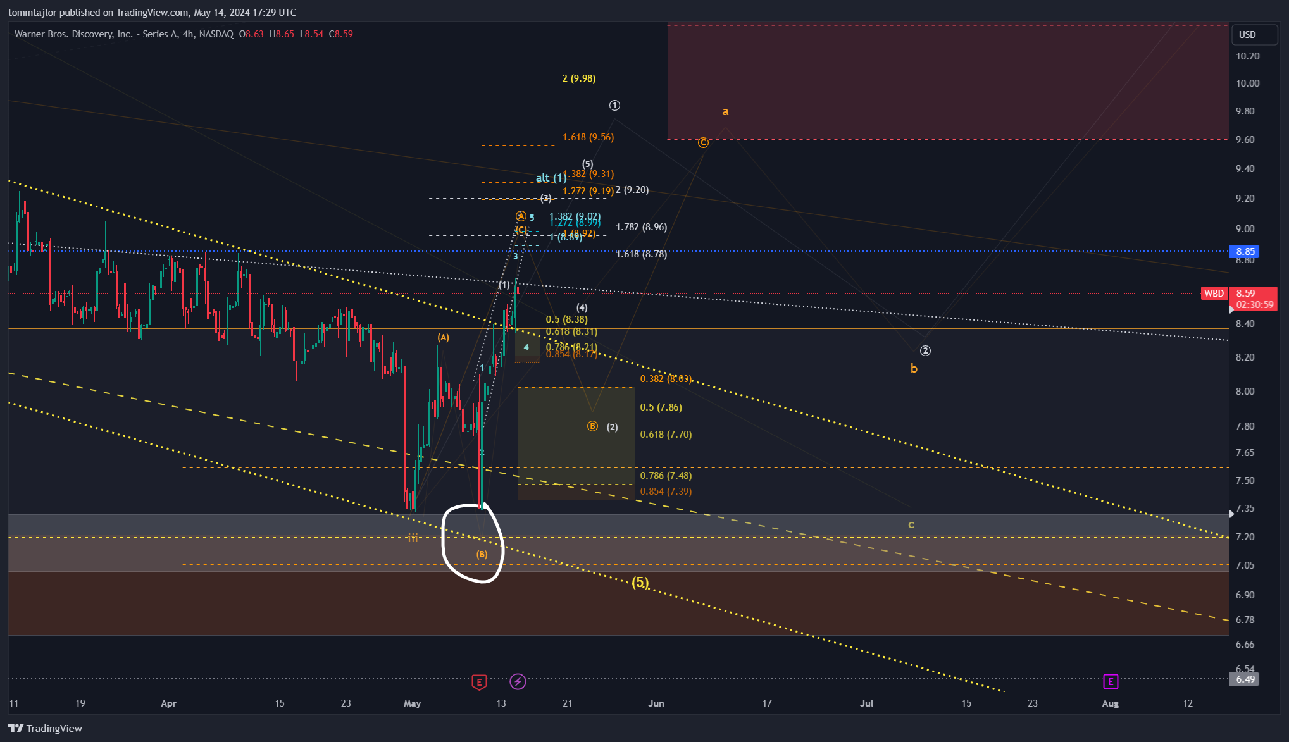
Task: Click the 7.35 price axis value
Action: coord(1245,509)
